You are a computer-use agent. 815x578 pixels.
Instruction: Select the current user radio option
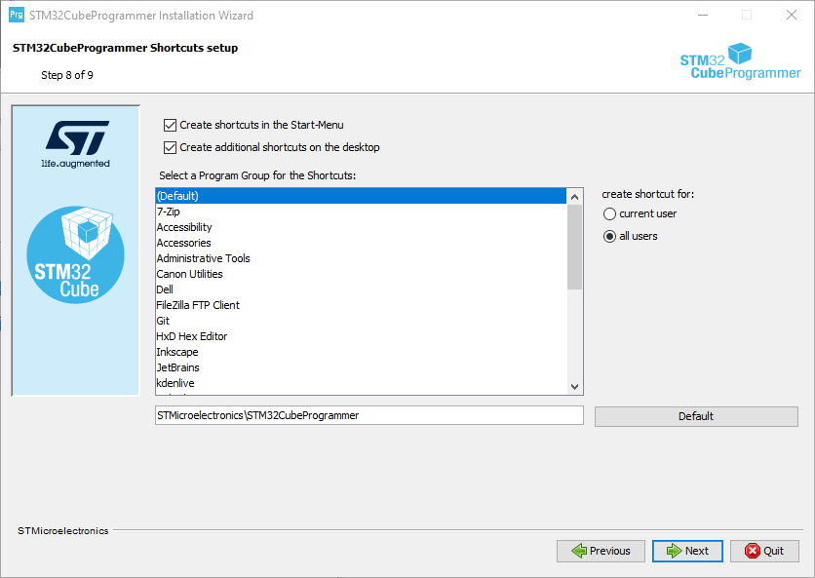click(x=610, y=213)
